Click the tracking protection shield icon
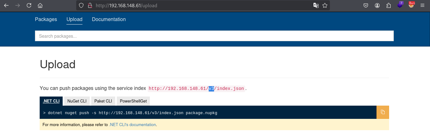Viewport: 430px width, 133px height. coord(81,5)
